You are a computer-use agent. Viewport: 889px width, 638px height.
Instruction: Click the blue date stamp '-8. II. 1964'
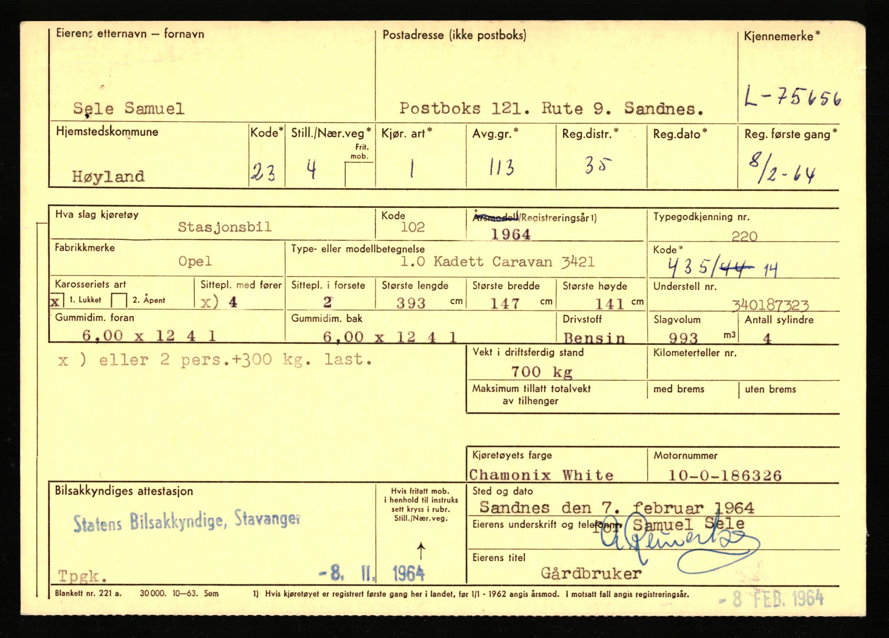coord(372,574)
